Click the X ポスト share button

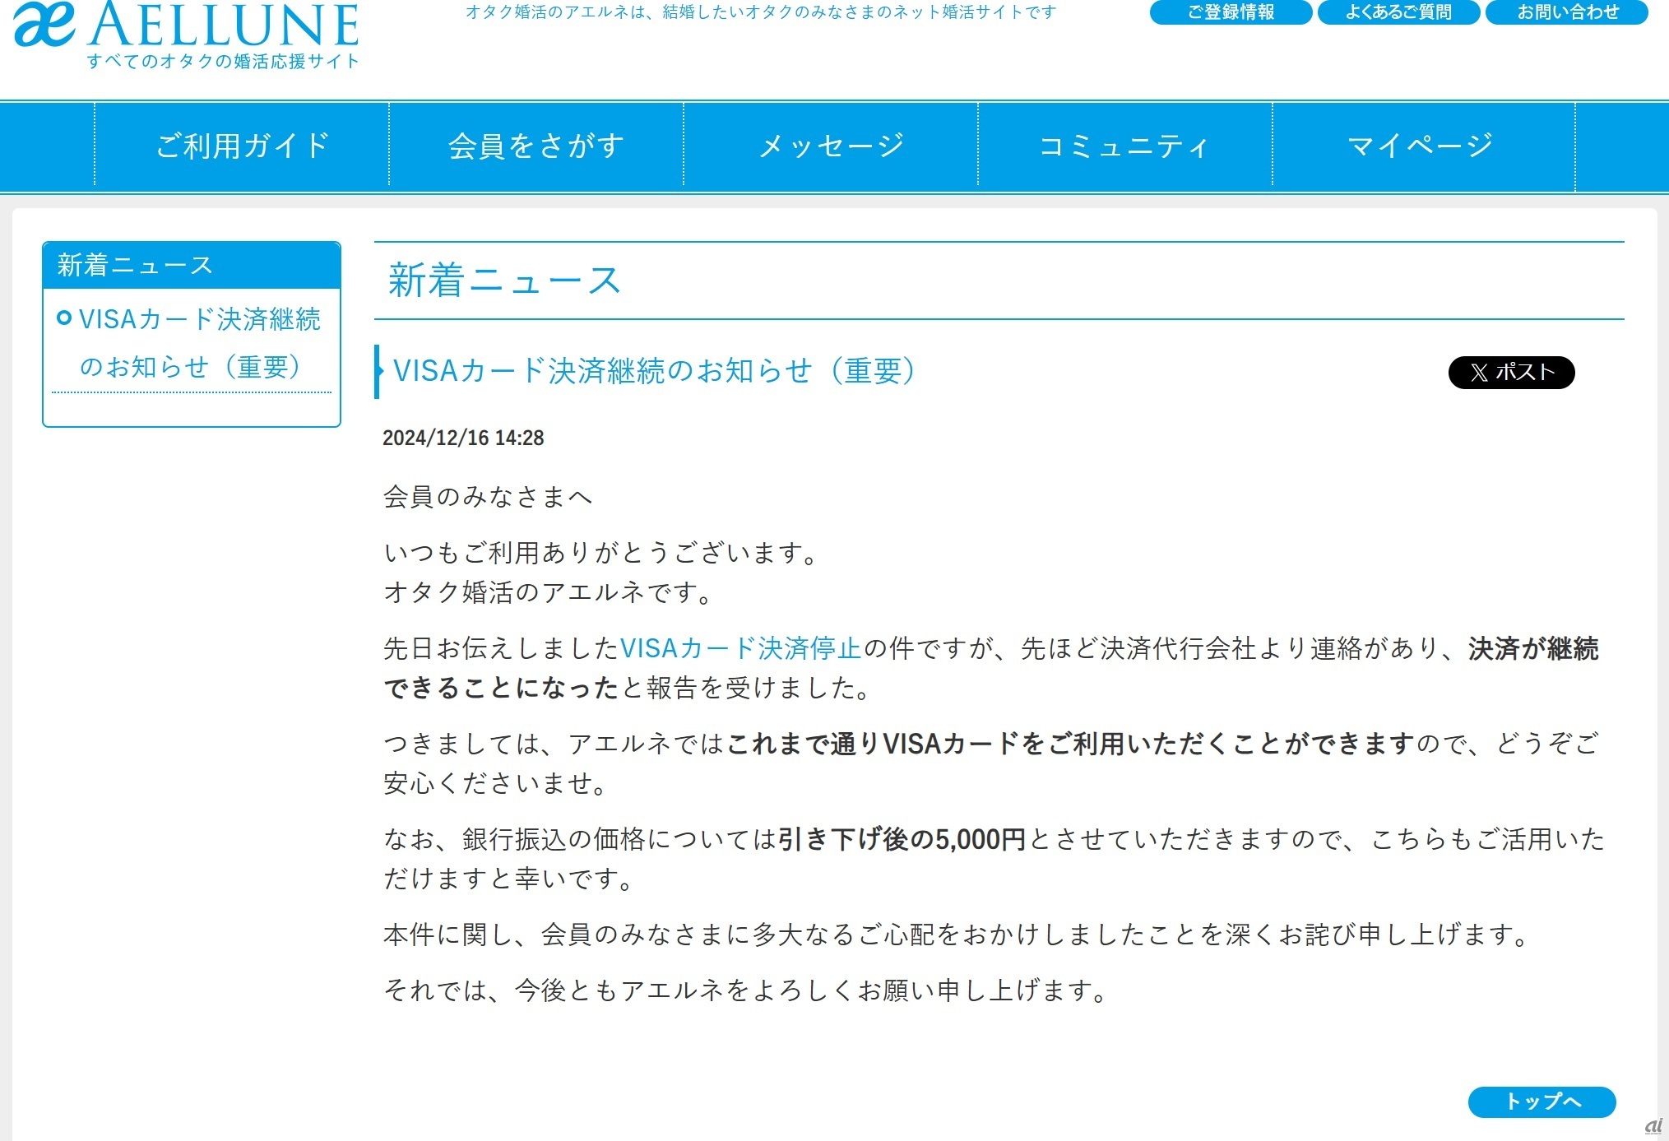[1511, 373]
